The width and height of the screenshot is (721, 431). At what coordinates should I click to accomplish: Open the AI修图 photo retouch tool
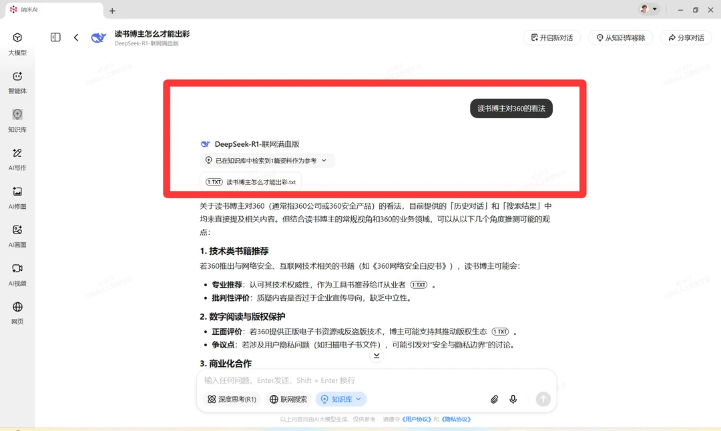[x=17, y=198]
